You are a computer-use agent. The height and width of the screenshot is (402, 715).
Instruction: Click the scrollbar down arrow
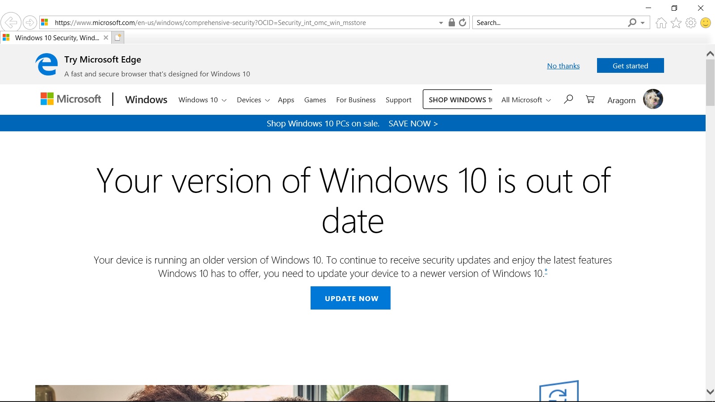click(x=710, y=392)
